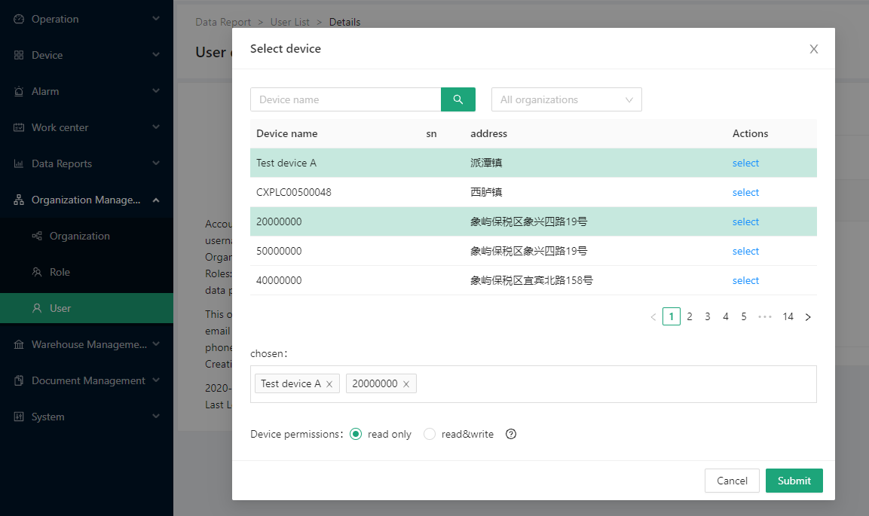Click the Data Reports chart icon
869x516 pixels.
[x=19, y=164]
